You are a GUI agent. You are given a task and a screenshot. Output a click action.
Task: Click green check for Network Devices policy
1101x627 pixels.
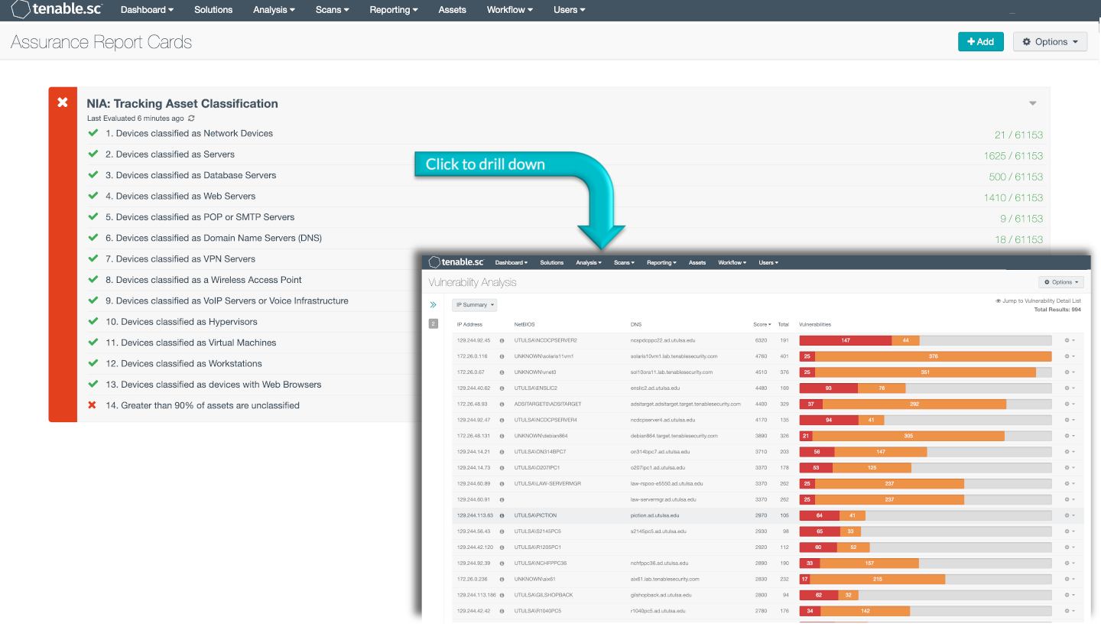click(93, 133)
